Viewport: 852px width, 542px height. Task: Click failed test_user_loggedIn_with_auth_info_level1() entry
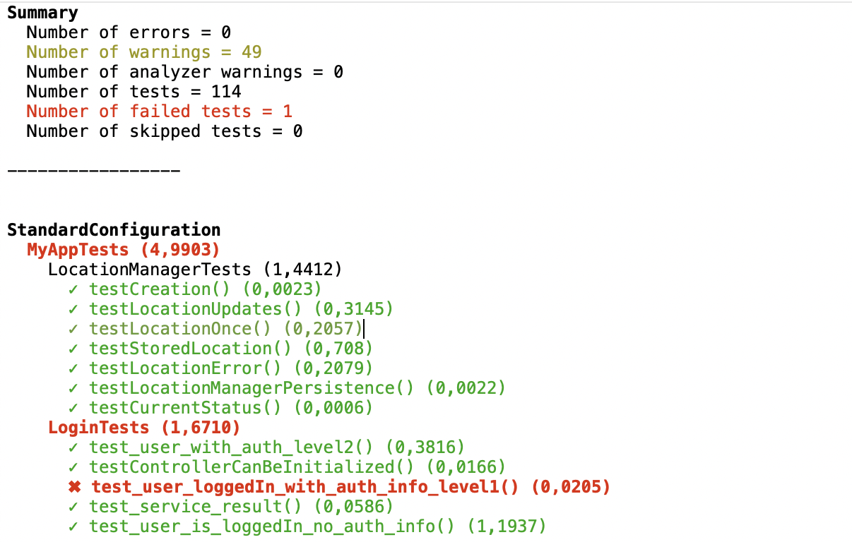click(351, 487)
